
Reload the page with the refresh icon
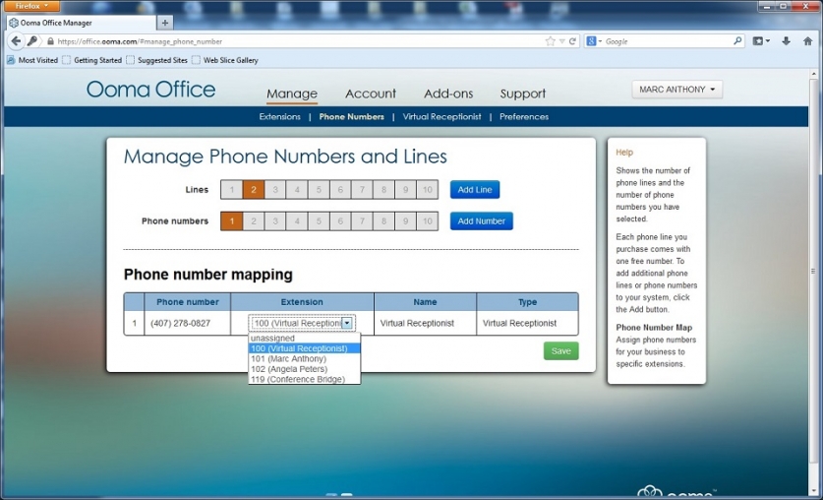(572, 41)
